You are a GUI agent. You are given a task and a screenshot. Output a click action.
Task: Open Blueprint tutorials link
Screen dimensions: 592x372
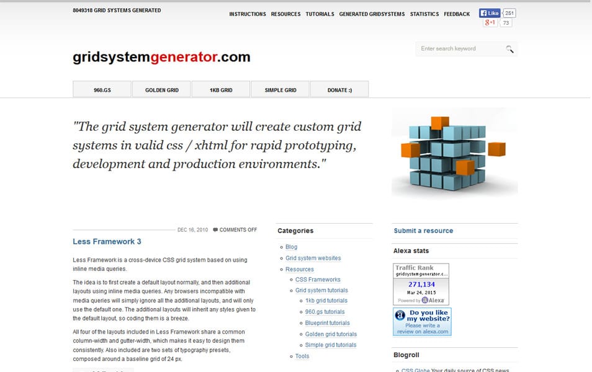pos(327,323)
